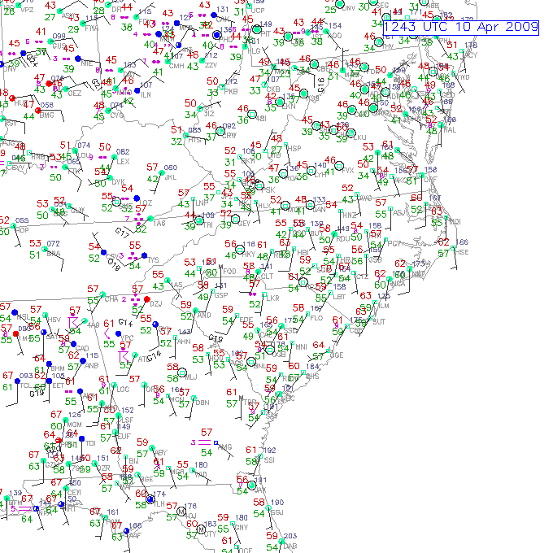553x553 pixels.
Task: Click the 1243 UTC 10 Apr 2009 timestamp box
Action: 461,27
